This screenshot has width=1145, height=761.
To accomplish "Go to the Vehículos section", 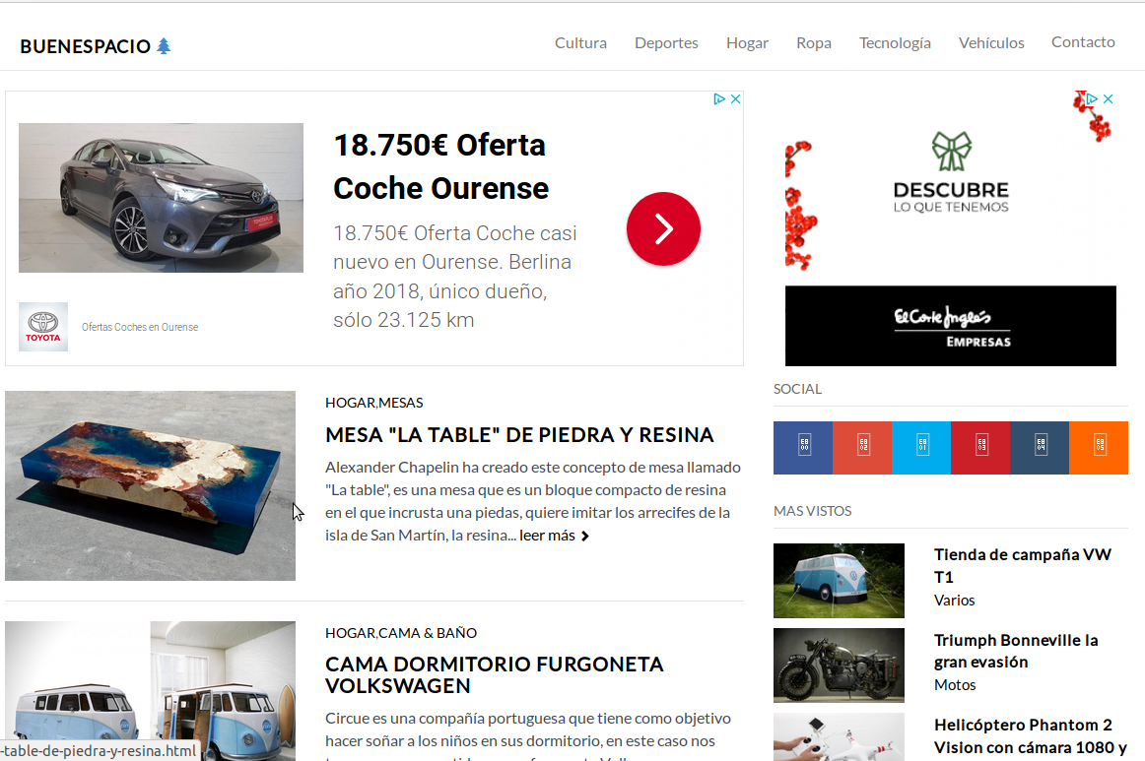I will [991, 42].
